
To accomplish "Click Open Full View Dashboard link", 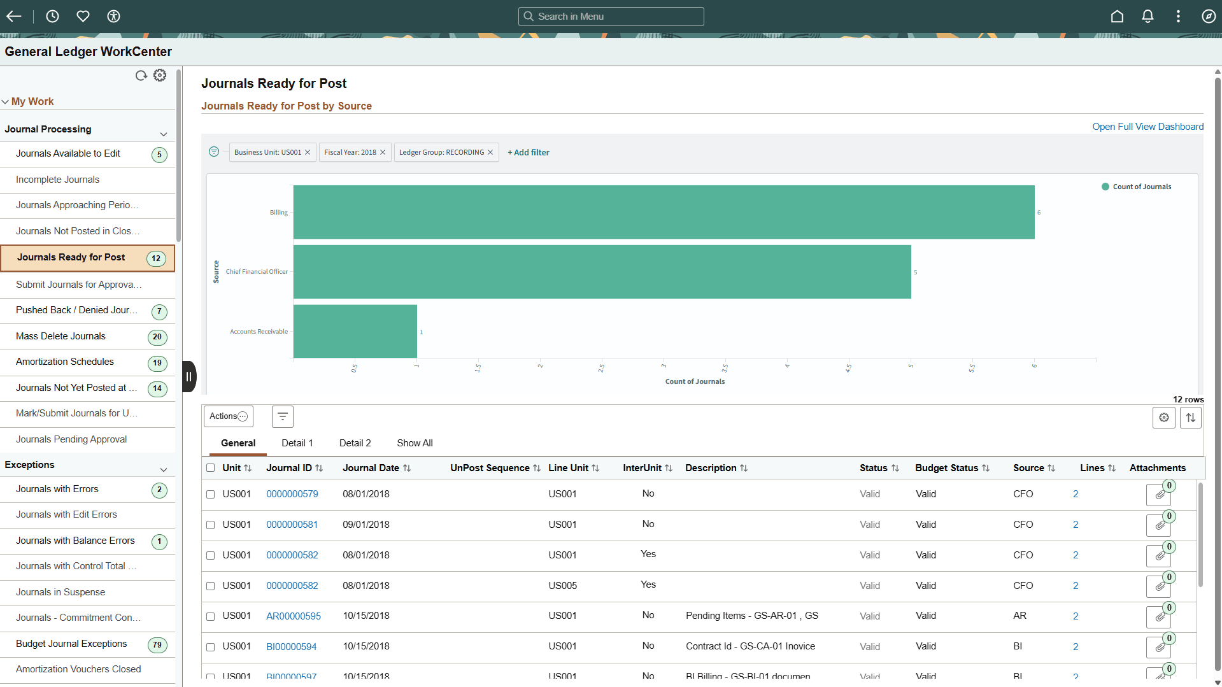I will [x=1147, y=127].
